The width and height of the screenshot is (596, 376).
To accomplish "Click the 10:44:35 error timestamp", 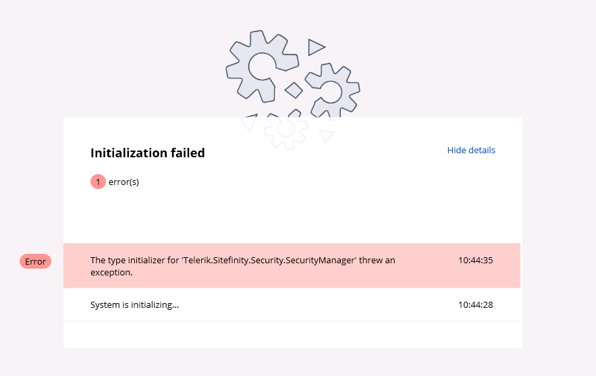I will coord(475,261).
